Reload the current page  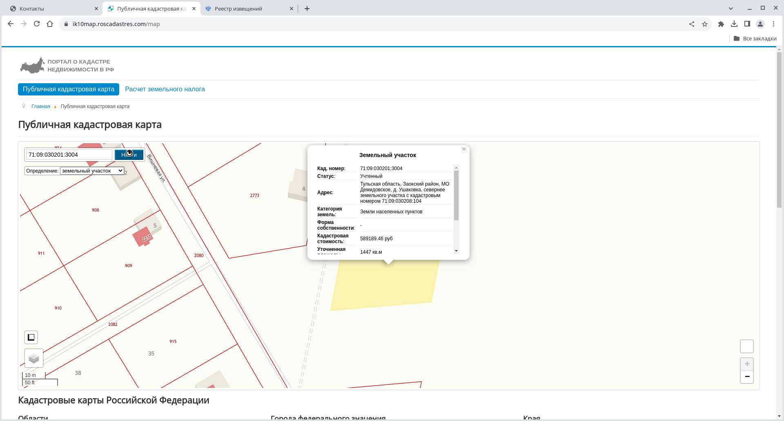coord(37,24)
